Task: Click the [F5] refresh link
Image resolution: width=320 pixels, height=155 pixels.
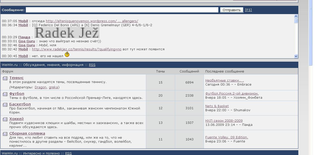Action: tap(248, 10)
